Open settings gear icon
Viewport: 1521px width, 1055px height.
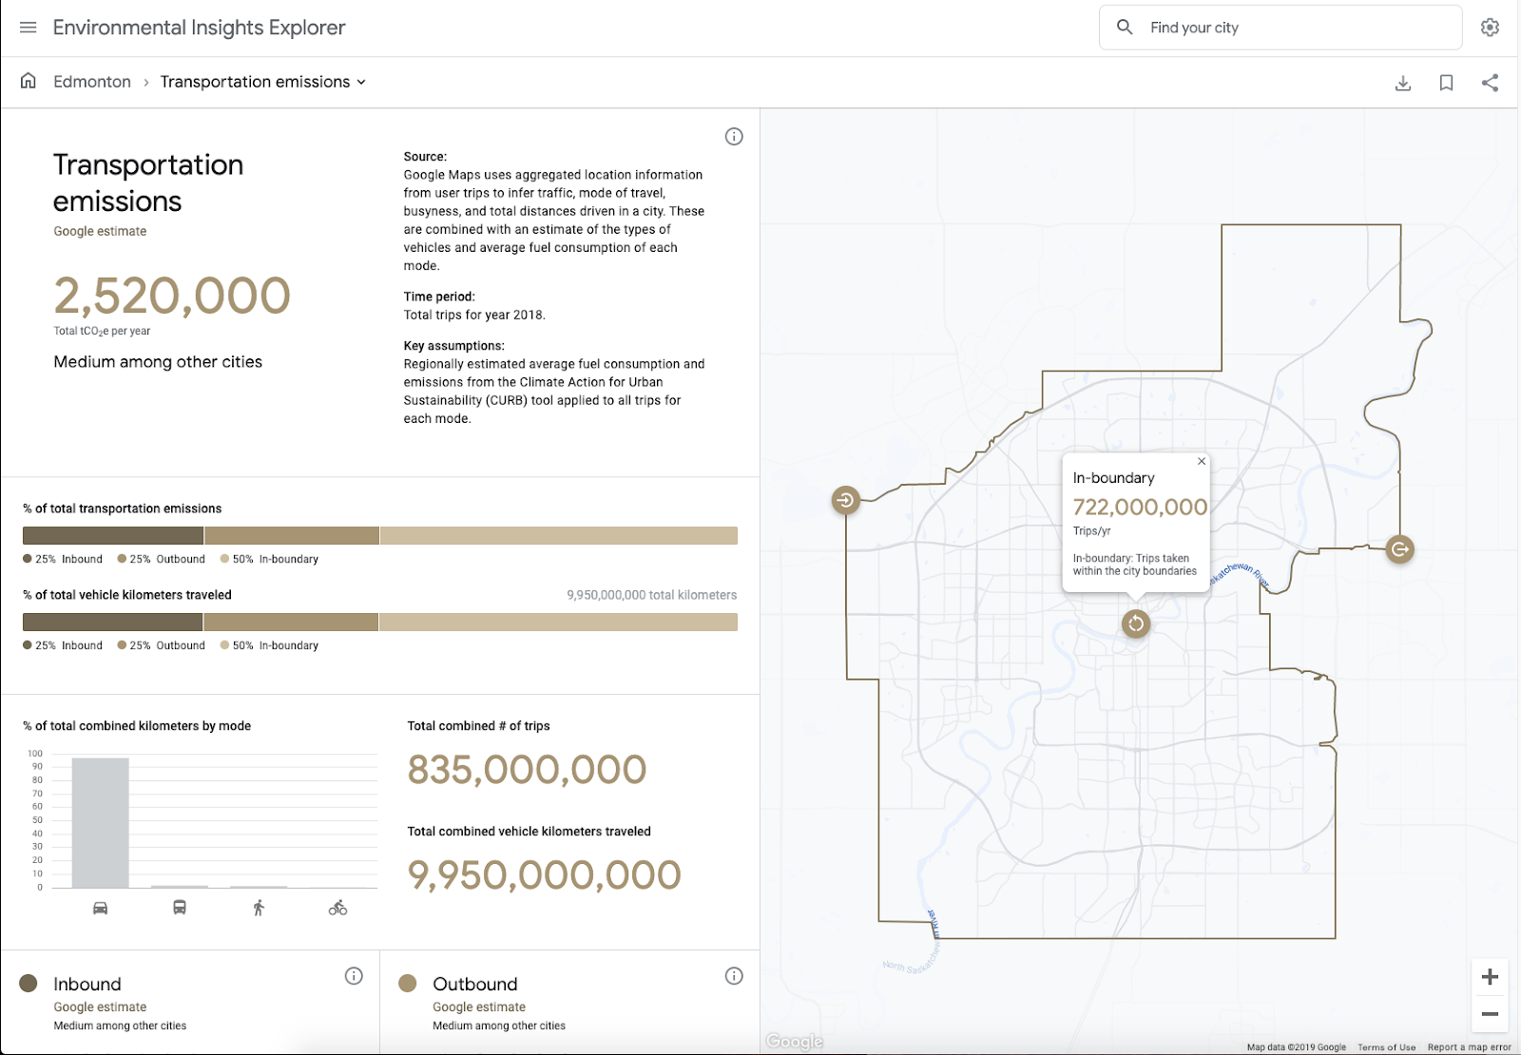(1490, 28)
